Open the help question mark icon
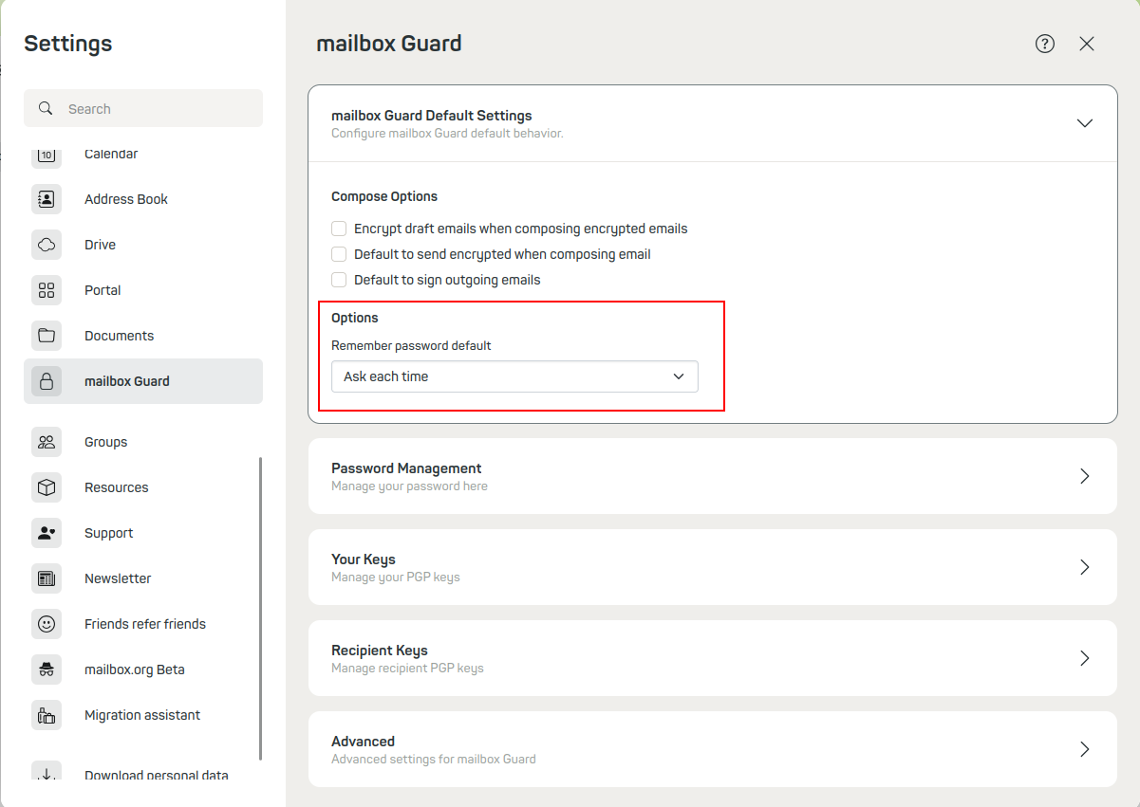Image resolution: width=1140 pixels, height=807 pixels. click(1044, 44)
